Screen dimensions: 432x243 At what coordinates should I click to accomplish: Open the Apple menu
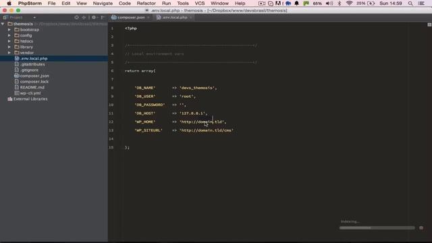[x=9, y=3]
